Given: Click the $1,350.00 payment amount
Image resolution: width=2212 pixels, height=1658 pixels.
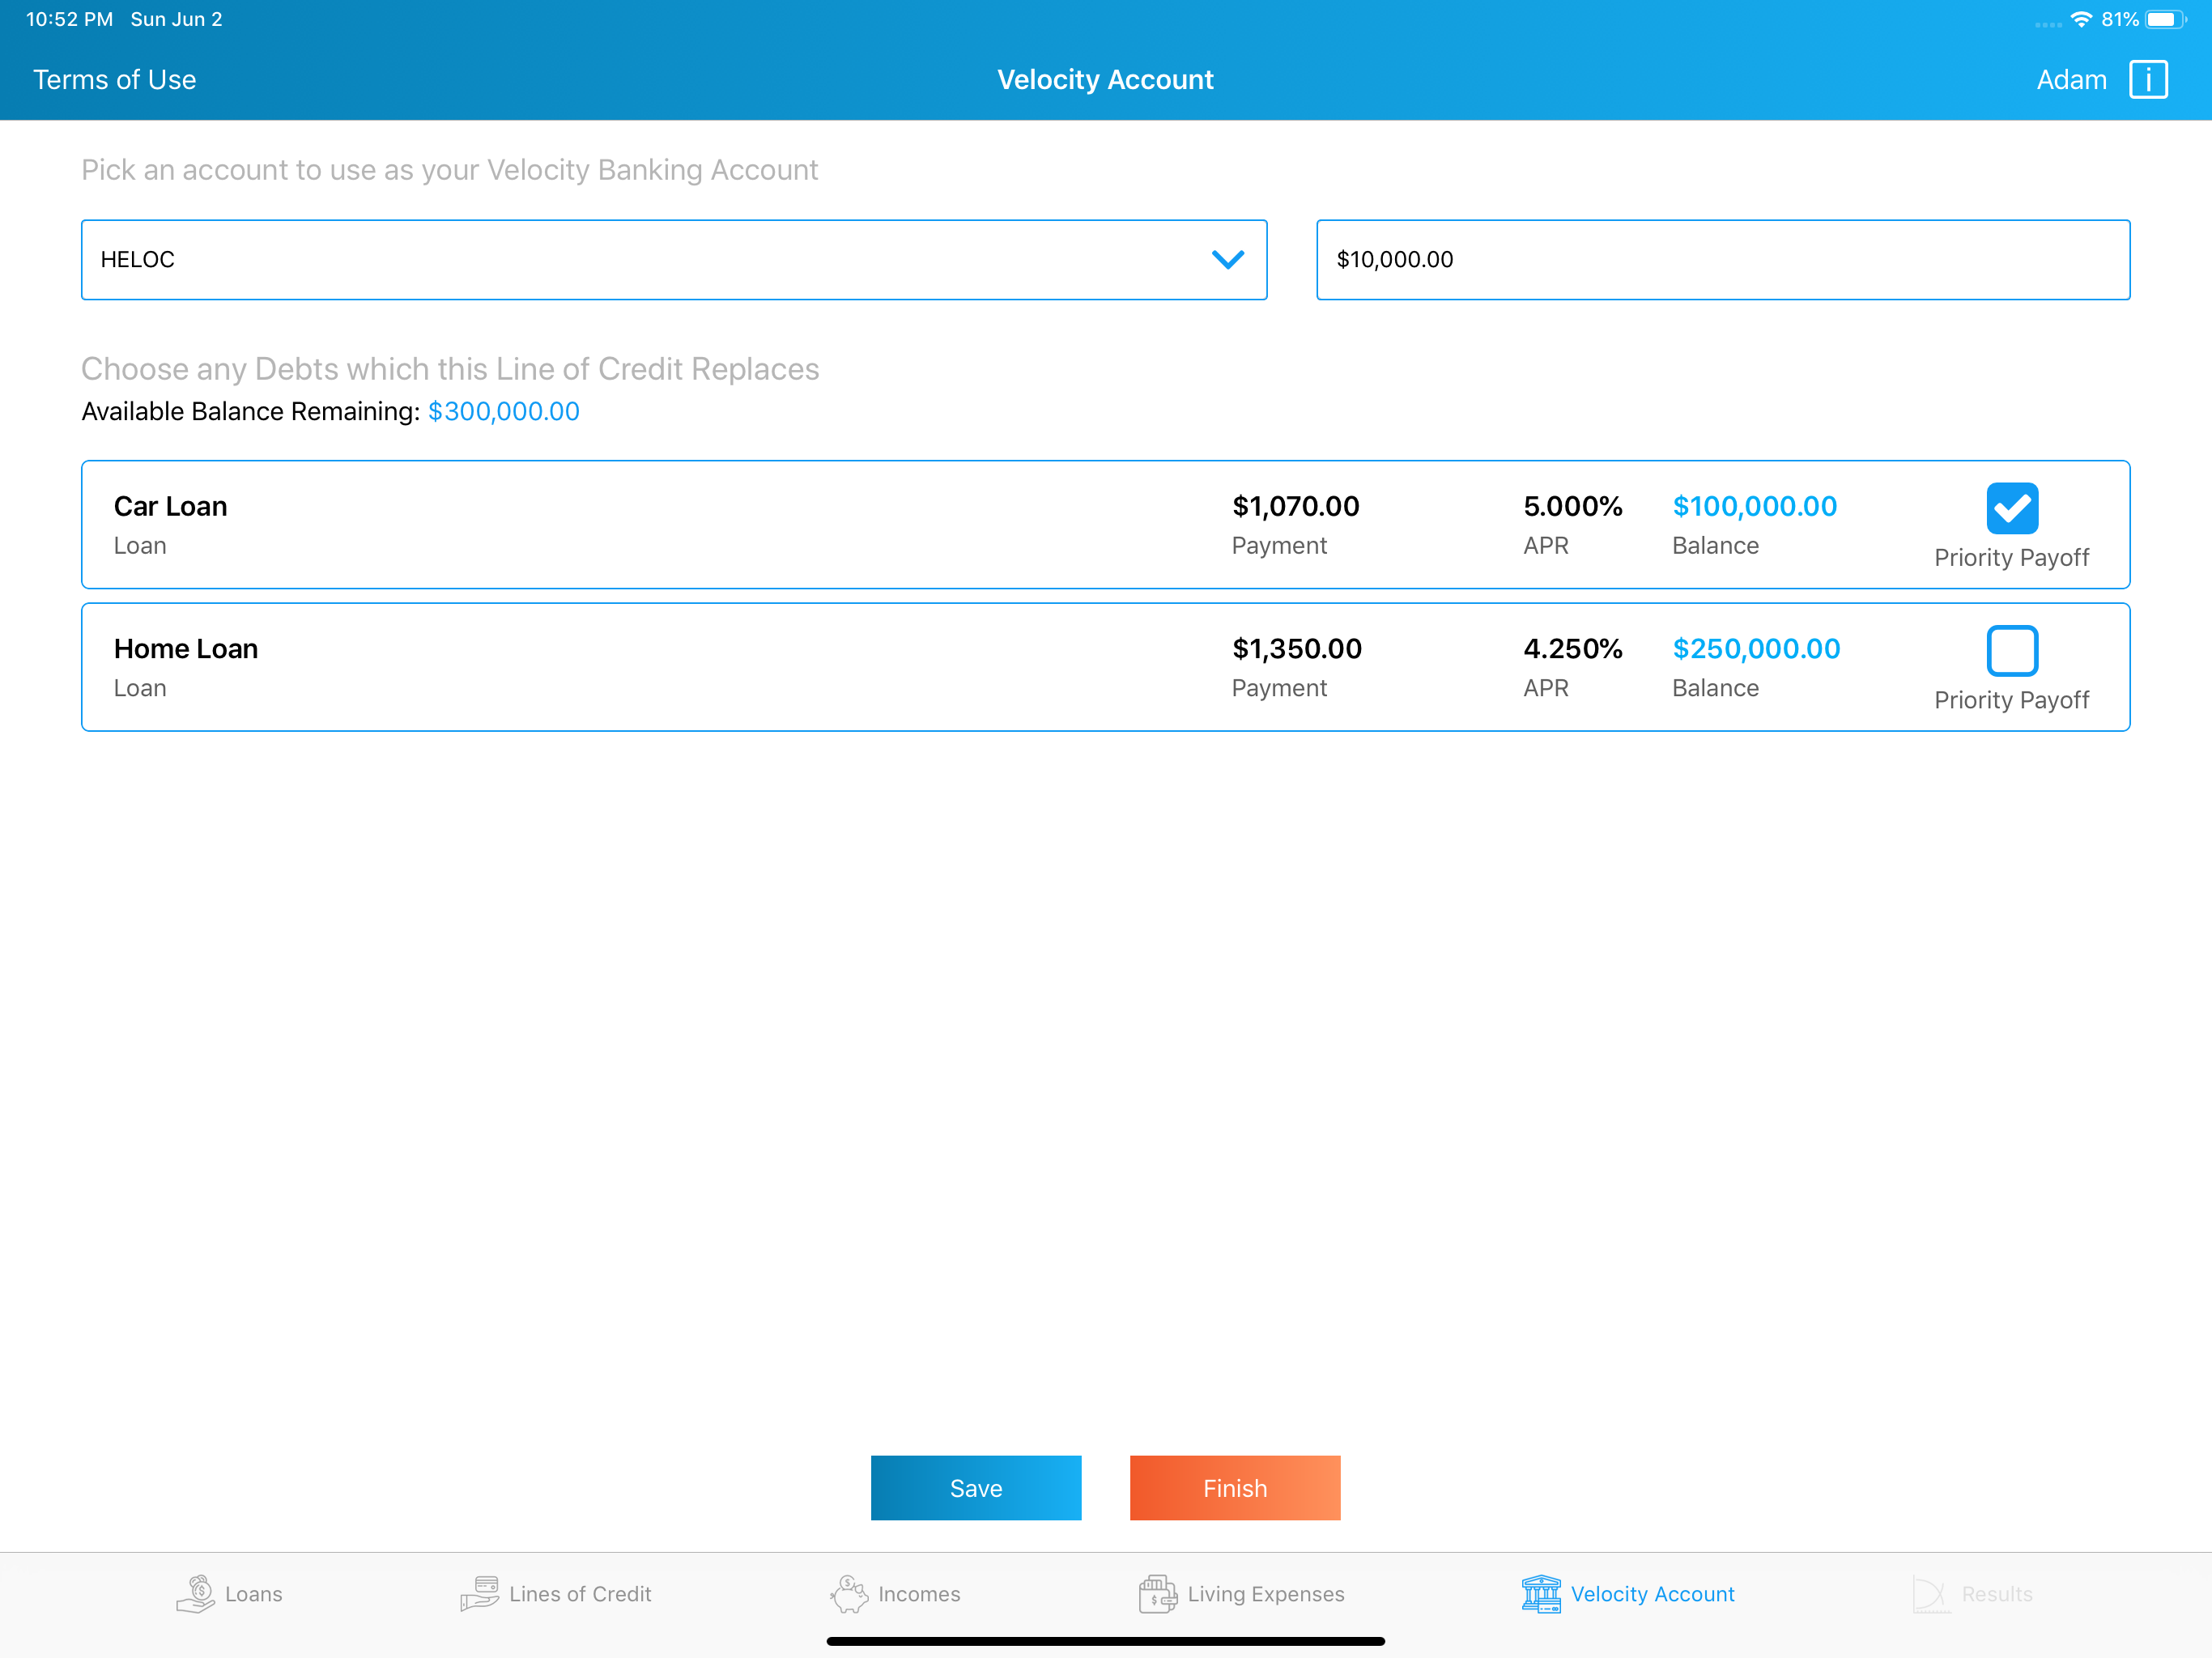Looking at the screenshot, I should pyautogui.click(x=1297, y=649).
